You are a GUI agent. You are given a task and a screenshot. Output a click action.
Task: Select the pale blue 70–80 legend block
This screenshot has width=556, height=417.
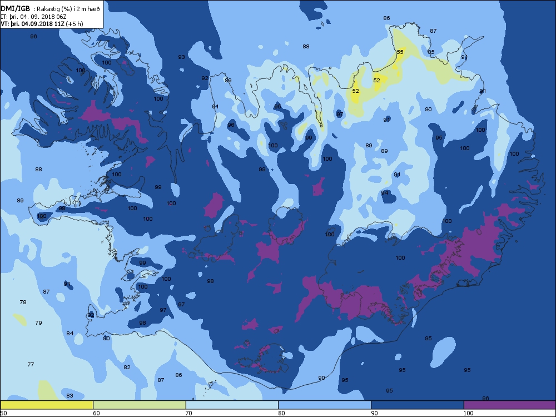click(232, 405)
